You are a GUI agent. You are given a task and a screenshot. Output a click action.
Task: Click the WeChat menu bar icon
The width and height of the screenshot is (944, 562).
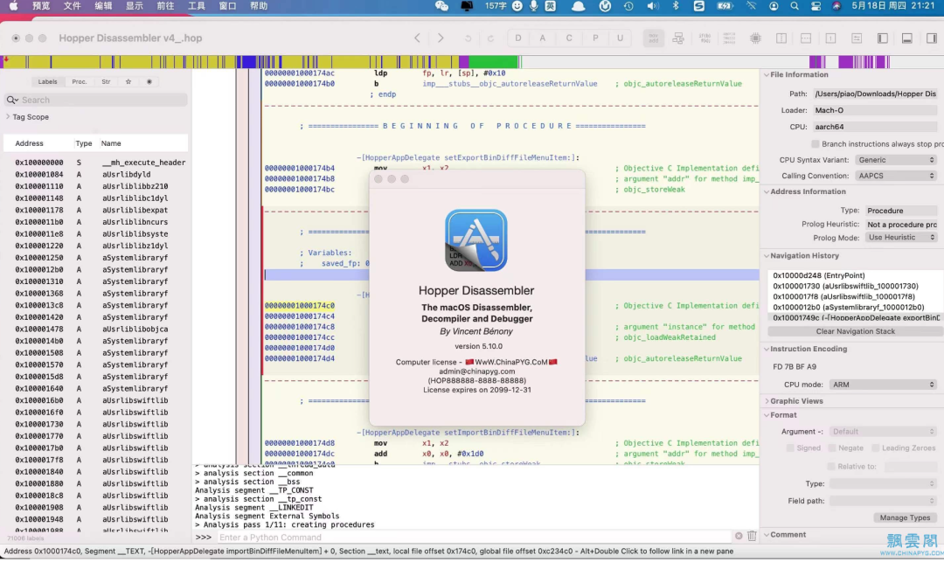click(x=441, y=6)
